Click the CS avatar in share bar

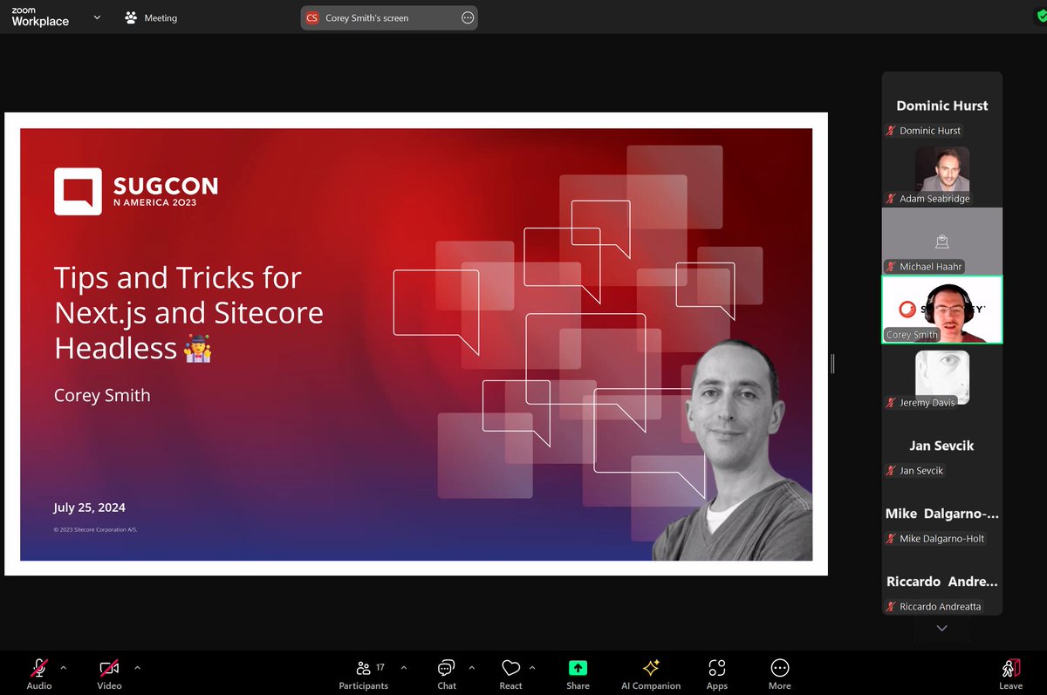[312, 17]
